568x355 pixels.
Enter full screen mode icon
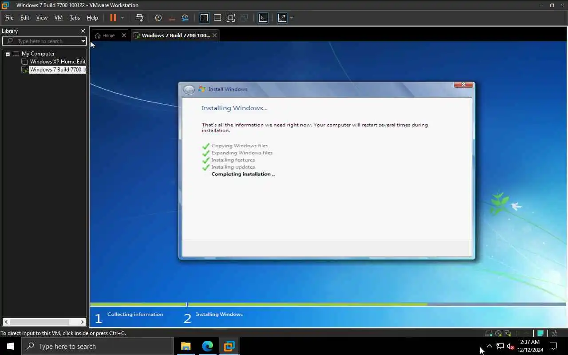tap(231, 18)
